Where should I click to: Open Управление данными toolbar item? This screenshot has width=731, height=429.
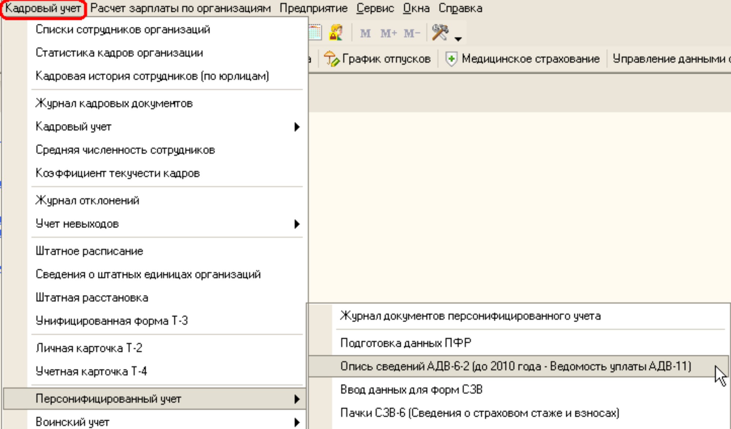click(671, 59)
